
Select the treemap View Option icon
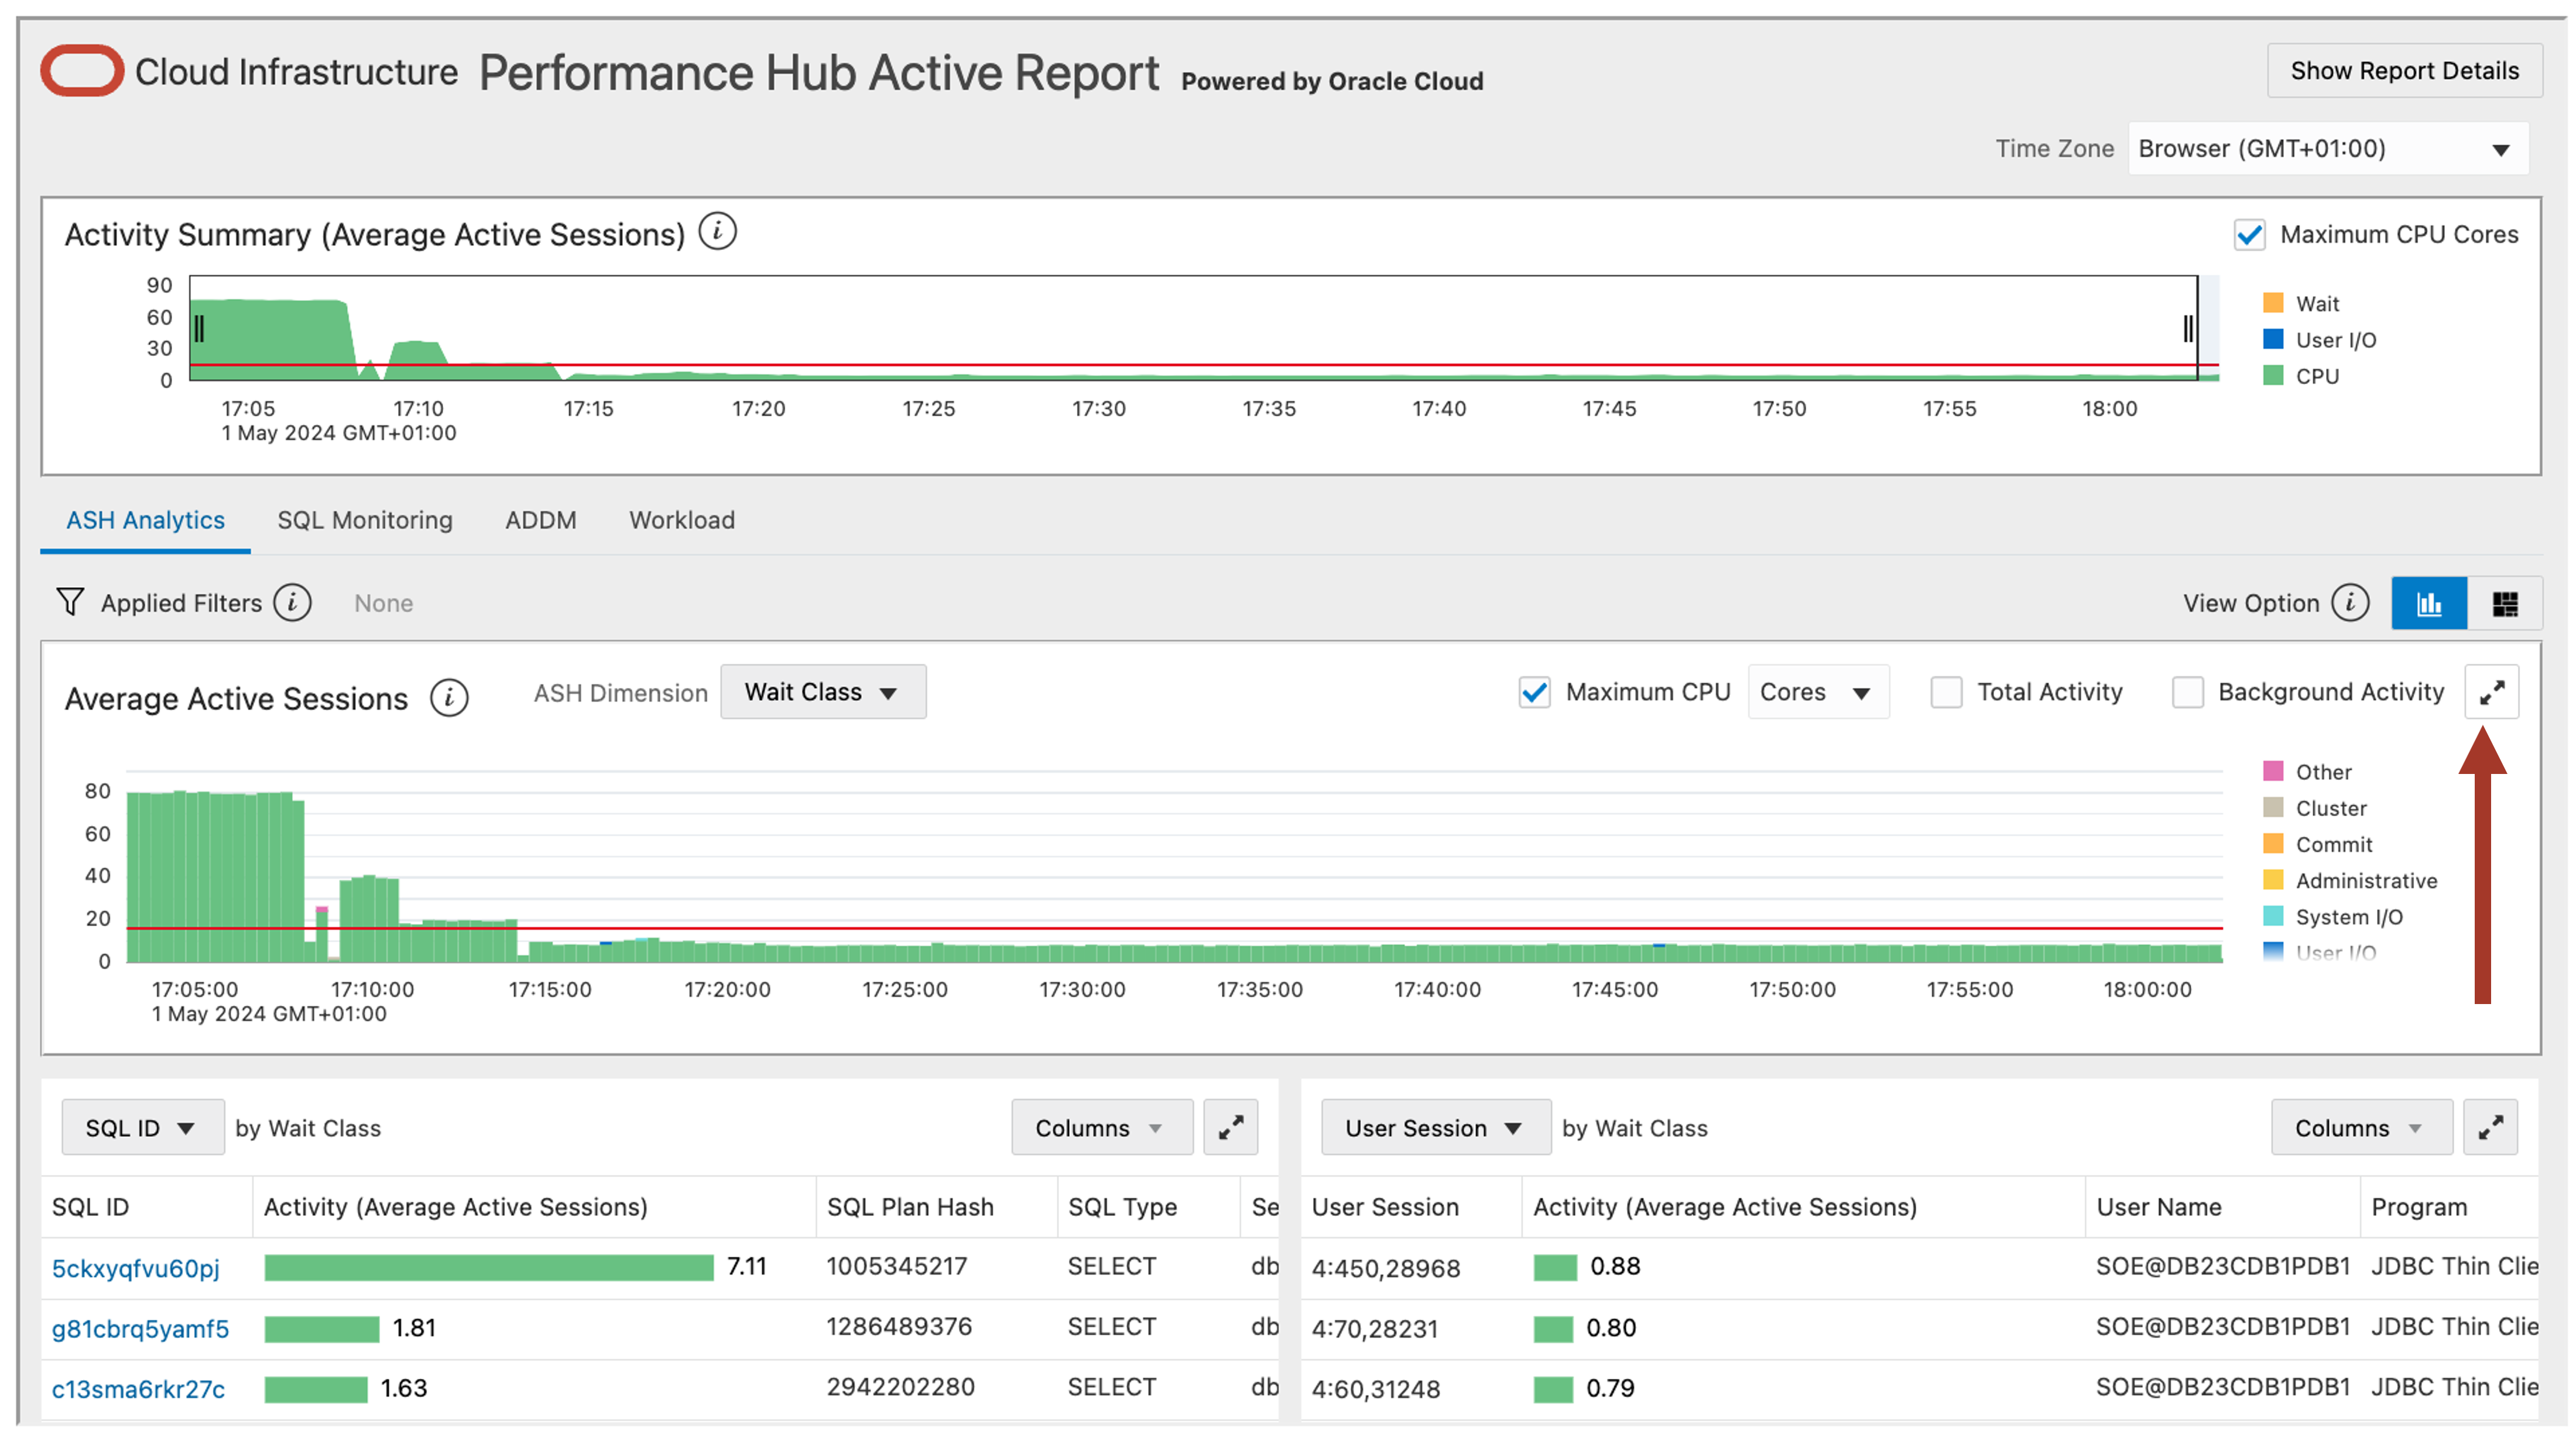(2506, 602)
